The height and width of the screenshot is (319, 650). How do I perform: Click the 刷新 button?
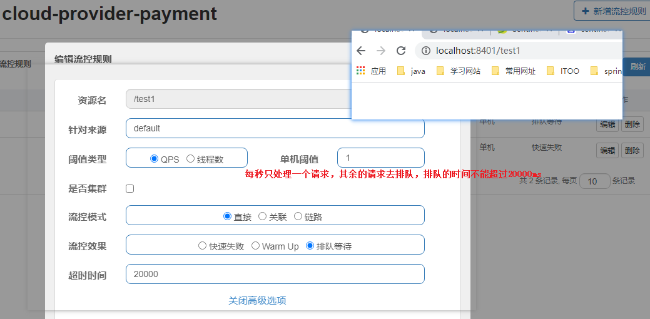(x=636, y=67)
